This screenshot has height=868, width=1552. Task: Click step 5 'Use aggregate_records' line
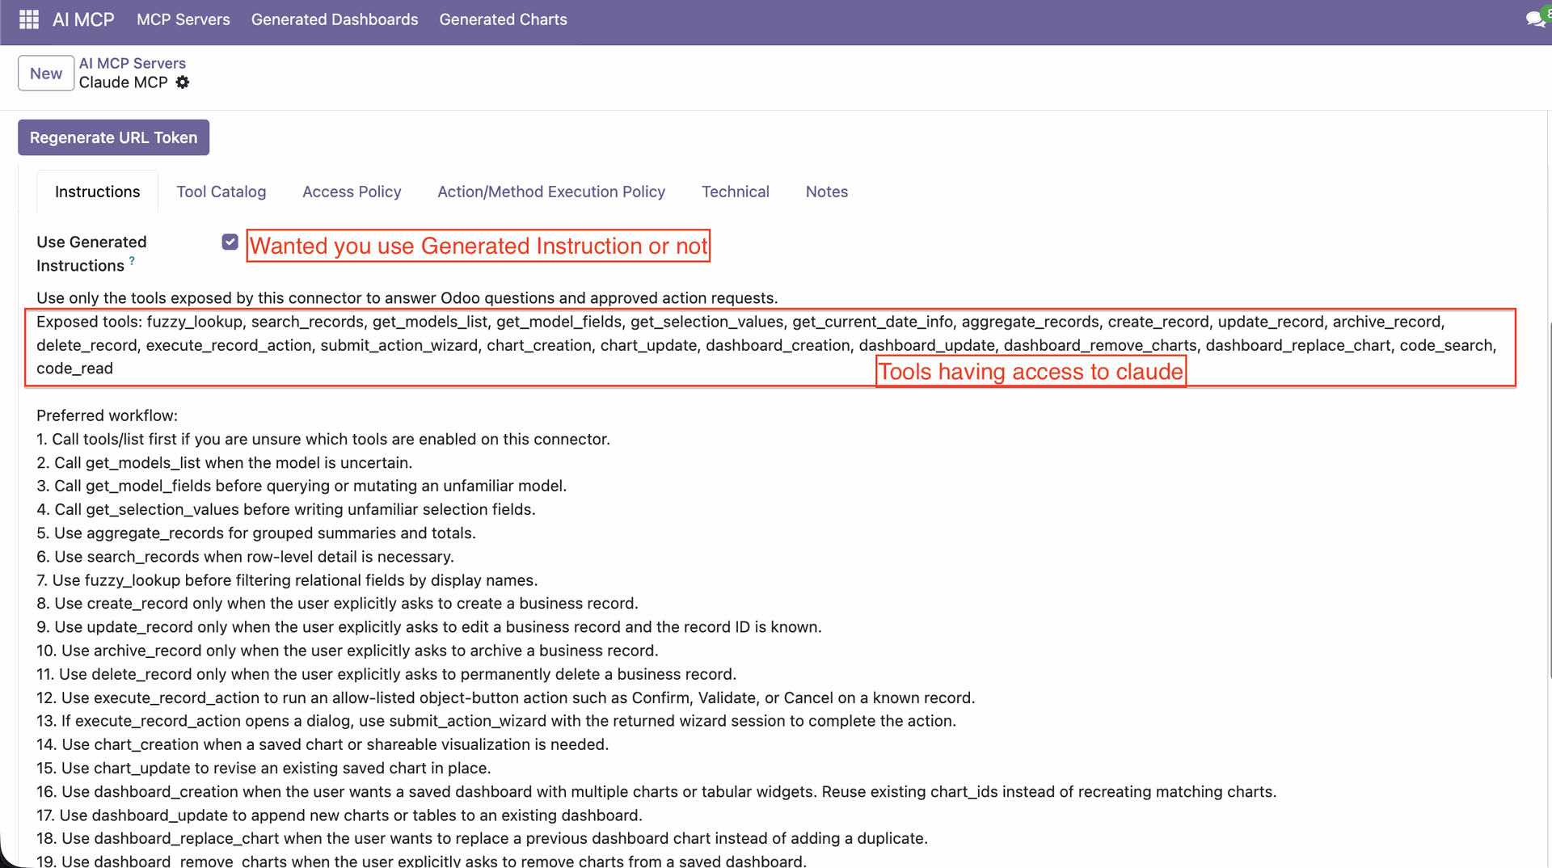point(256,533)
